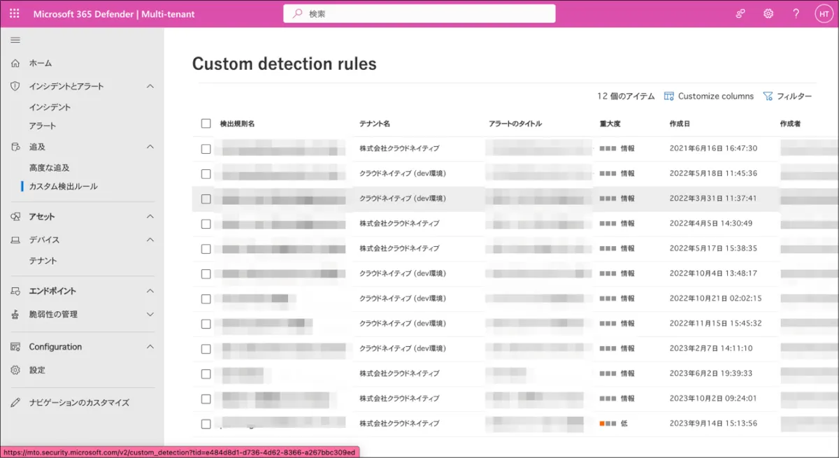Image resolution: width=839 pixels, height=458 pixels.
Task: Toggle the hamburger navigation menu
Action: pyautogui.click(x=15, y=40)
